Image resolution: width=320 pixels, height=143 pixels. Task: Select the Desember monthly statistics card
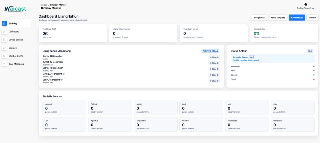292,124
